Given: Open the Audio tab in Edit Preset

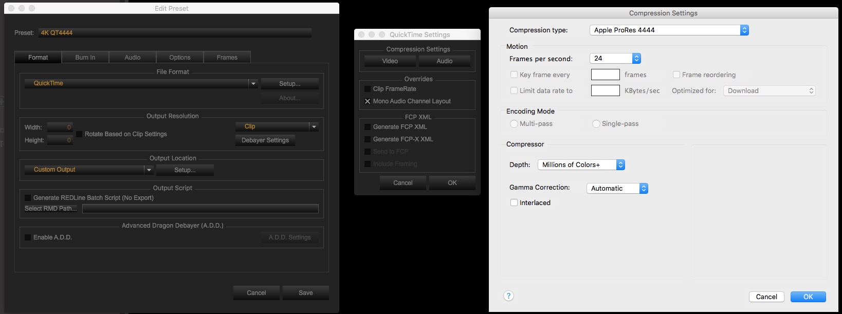Looking at the screenshot, I should click(x=133, y=58).
